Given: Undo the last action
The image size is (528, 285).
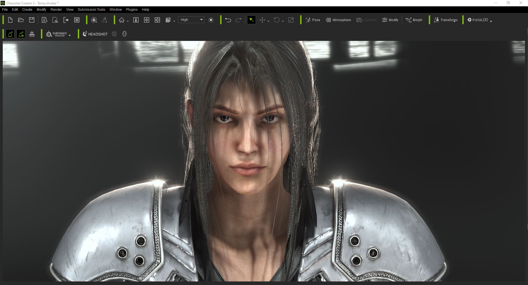Looking at the screenshot, I should 228,20.
